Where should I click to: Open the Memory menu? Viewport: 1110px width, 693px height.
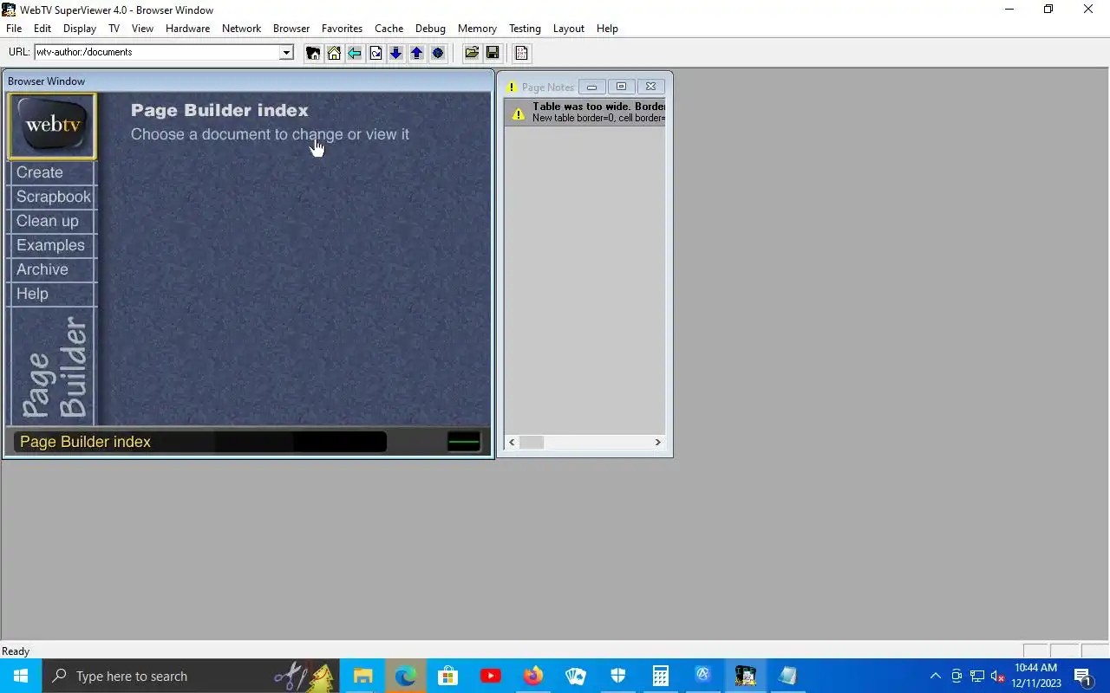477,29
